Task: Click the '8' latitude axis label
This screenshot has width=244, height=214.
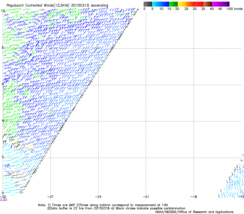Action: (3, 47)
